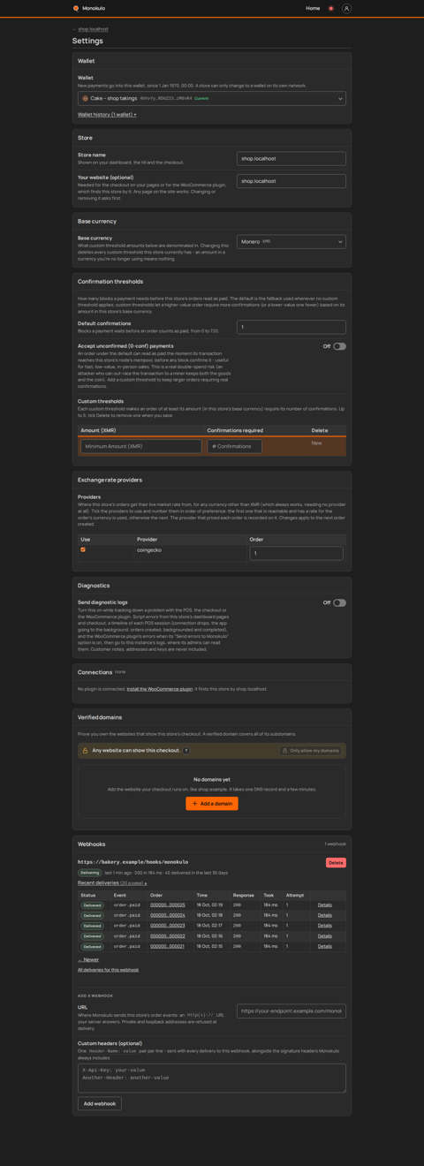Click the 'No domains yet' text

[x=212, y=779]
